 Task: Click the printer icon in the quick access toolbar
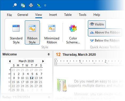pos(31,5)
